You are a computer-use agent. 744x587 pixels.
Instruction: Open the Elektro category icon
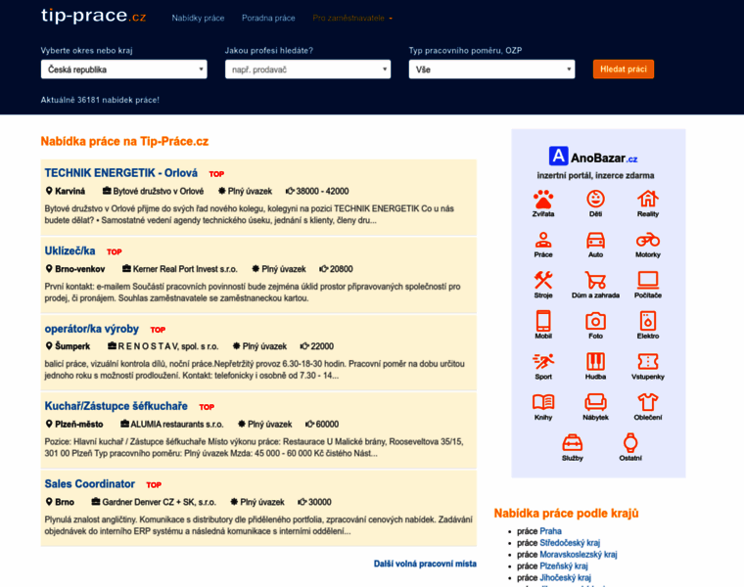(x=648, y=321)
